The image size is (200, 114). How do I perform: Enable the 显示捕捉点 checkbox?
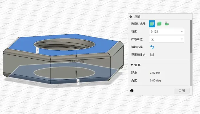coord(152,55)
